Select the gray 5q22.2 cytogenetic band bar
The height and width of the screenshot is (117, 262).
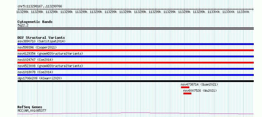[135, 29]
